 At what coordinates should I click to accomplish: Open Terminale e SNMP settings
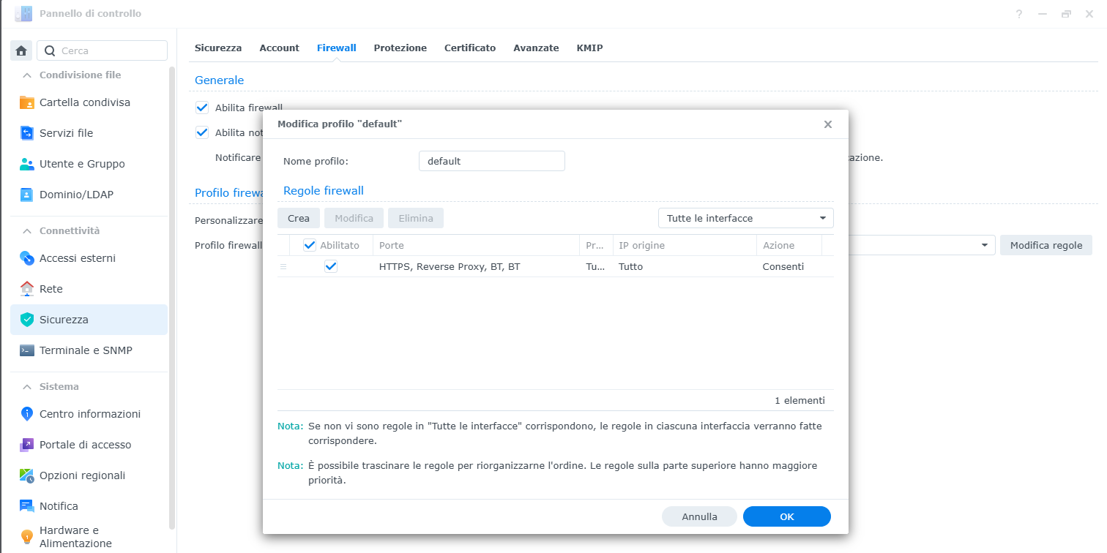86,350
